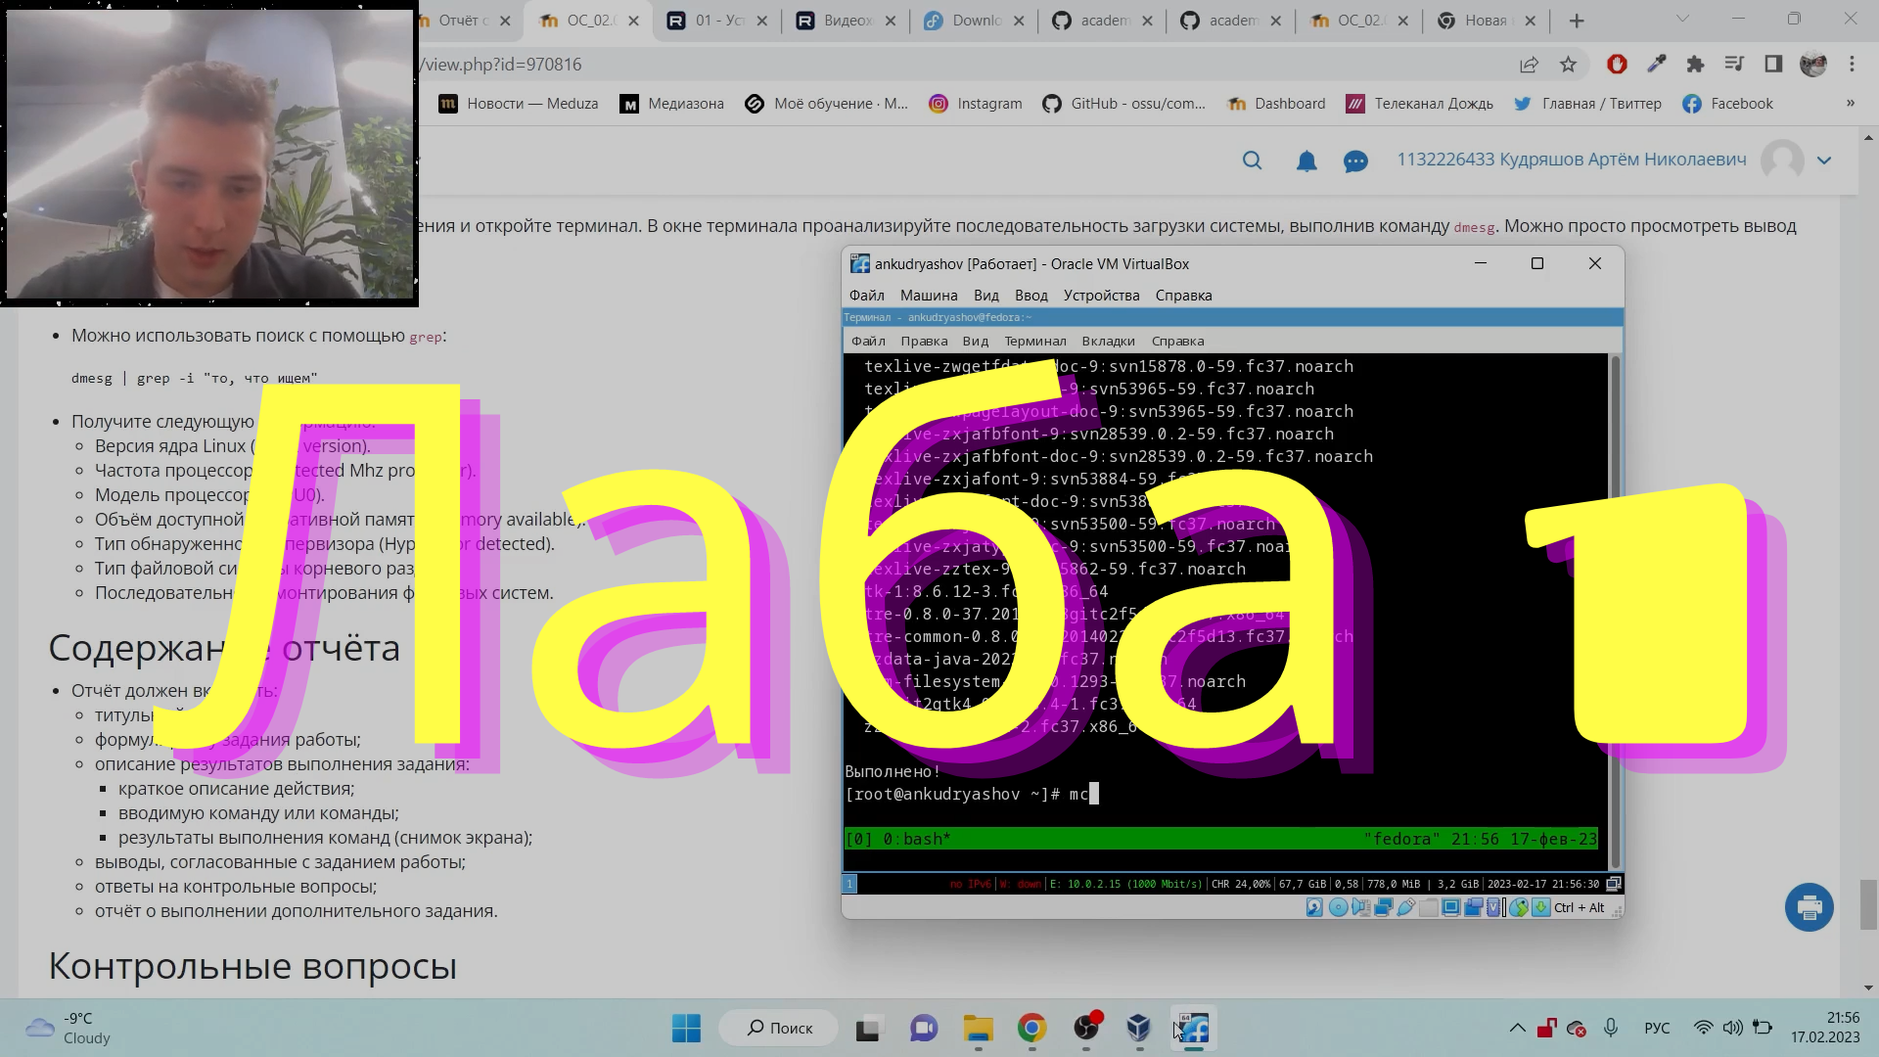Open the GitHub - ossu bookmark

tap(1125, 104)
